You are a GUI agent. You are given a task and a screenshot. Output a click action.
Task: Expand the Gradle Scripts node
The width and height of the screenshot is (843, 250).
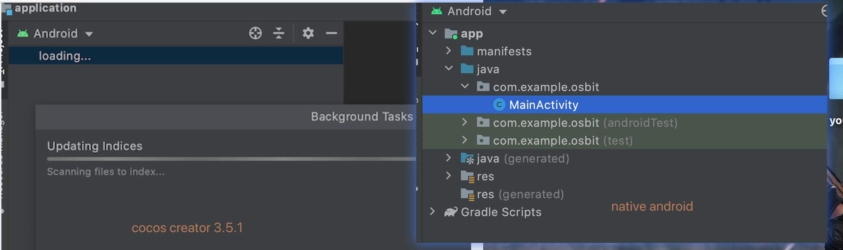click(432, 212)
